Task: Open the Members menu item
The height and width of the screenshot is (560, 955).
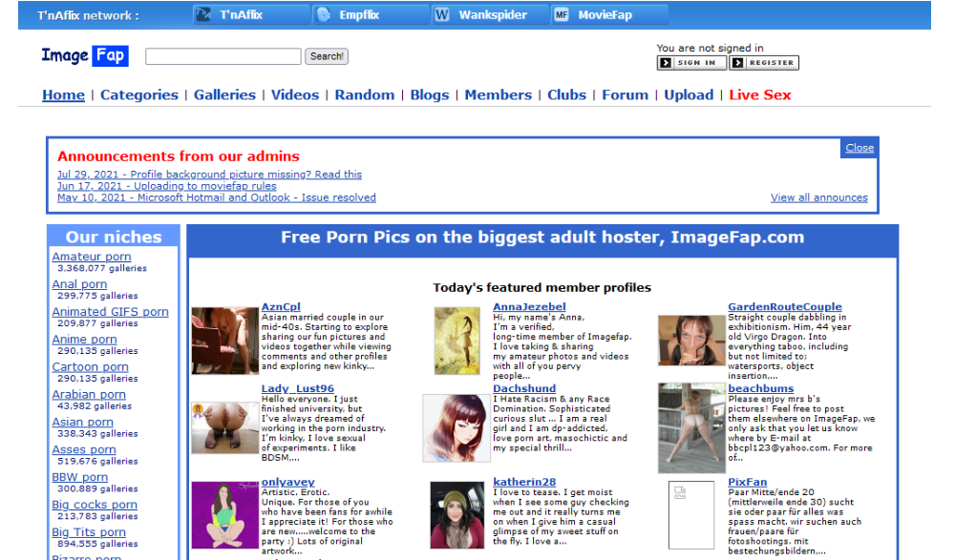Action: [499, 95]
